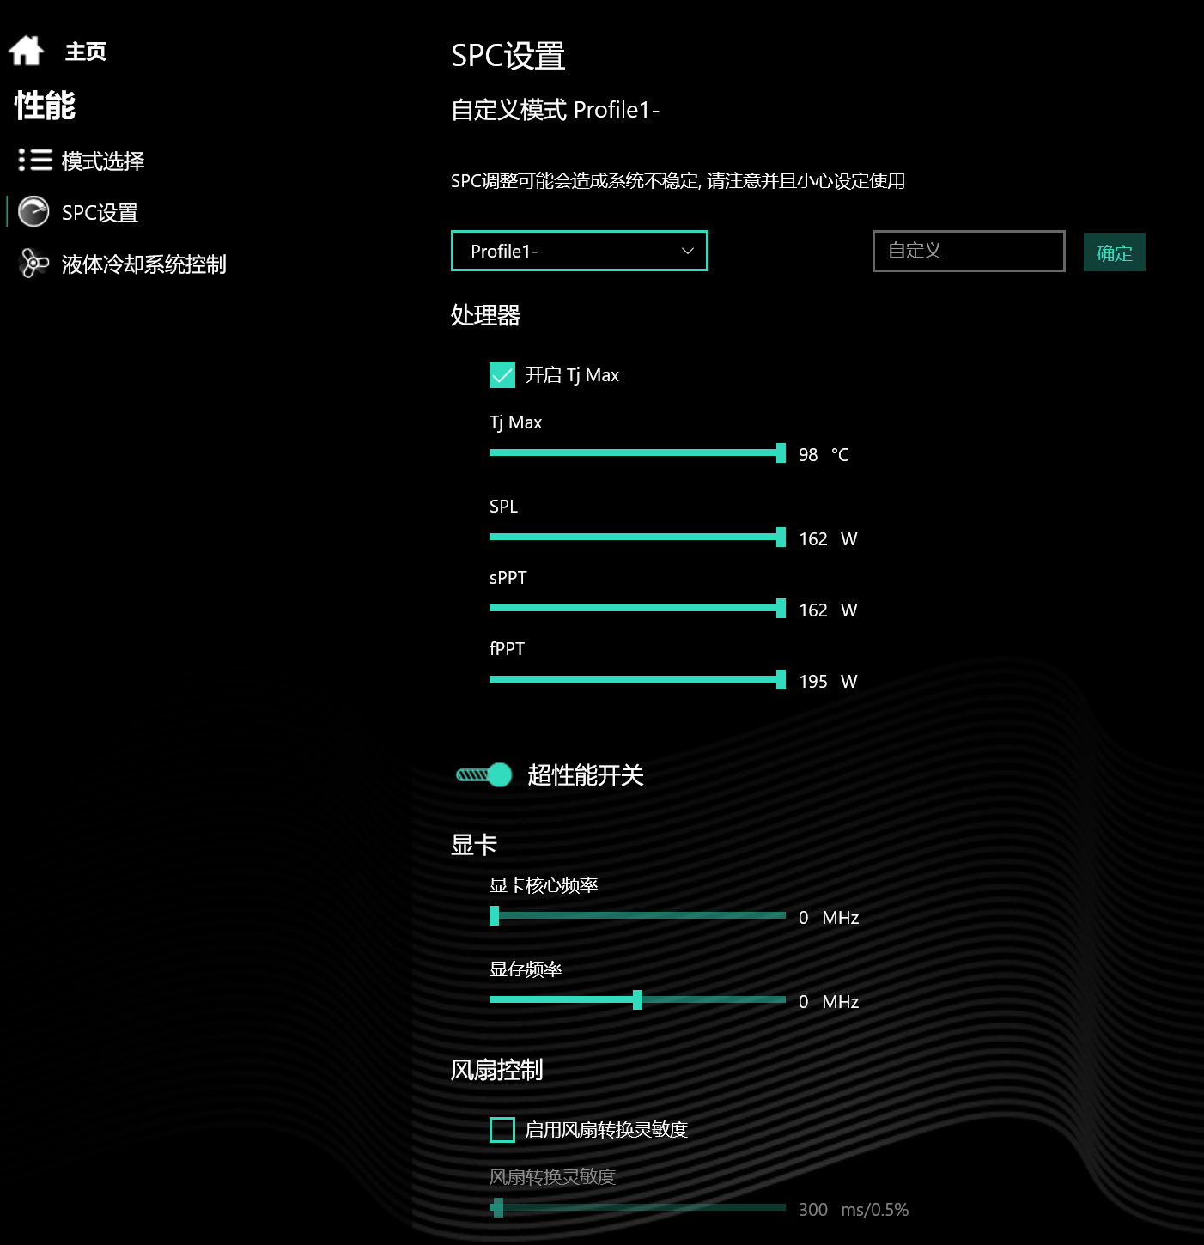Click the Tj Max slider track

click(x=637, y=452)
